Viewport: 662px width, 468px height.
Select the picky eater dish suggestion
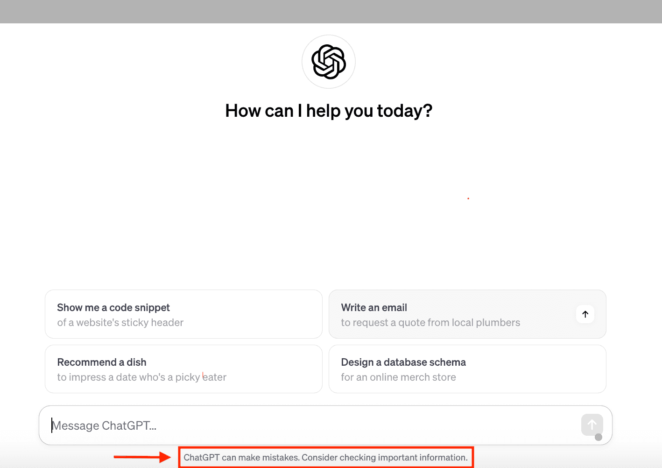click(183, 369)
